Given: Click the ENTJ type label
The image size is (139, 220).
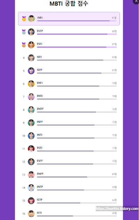Looking at the screenshot, I should pos(40,96).
